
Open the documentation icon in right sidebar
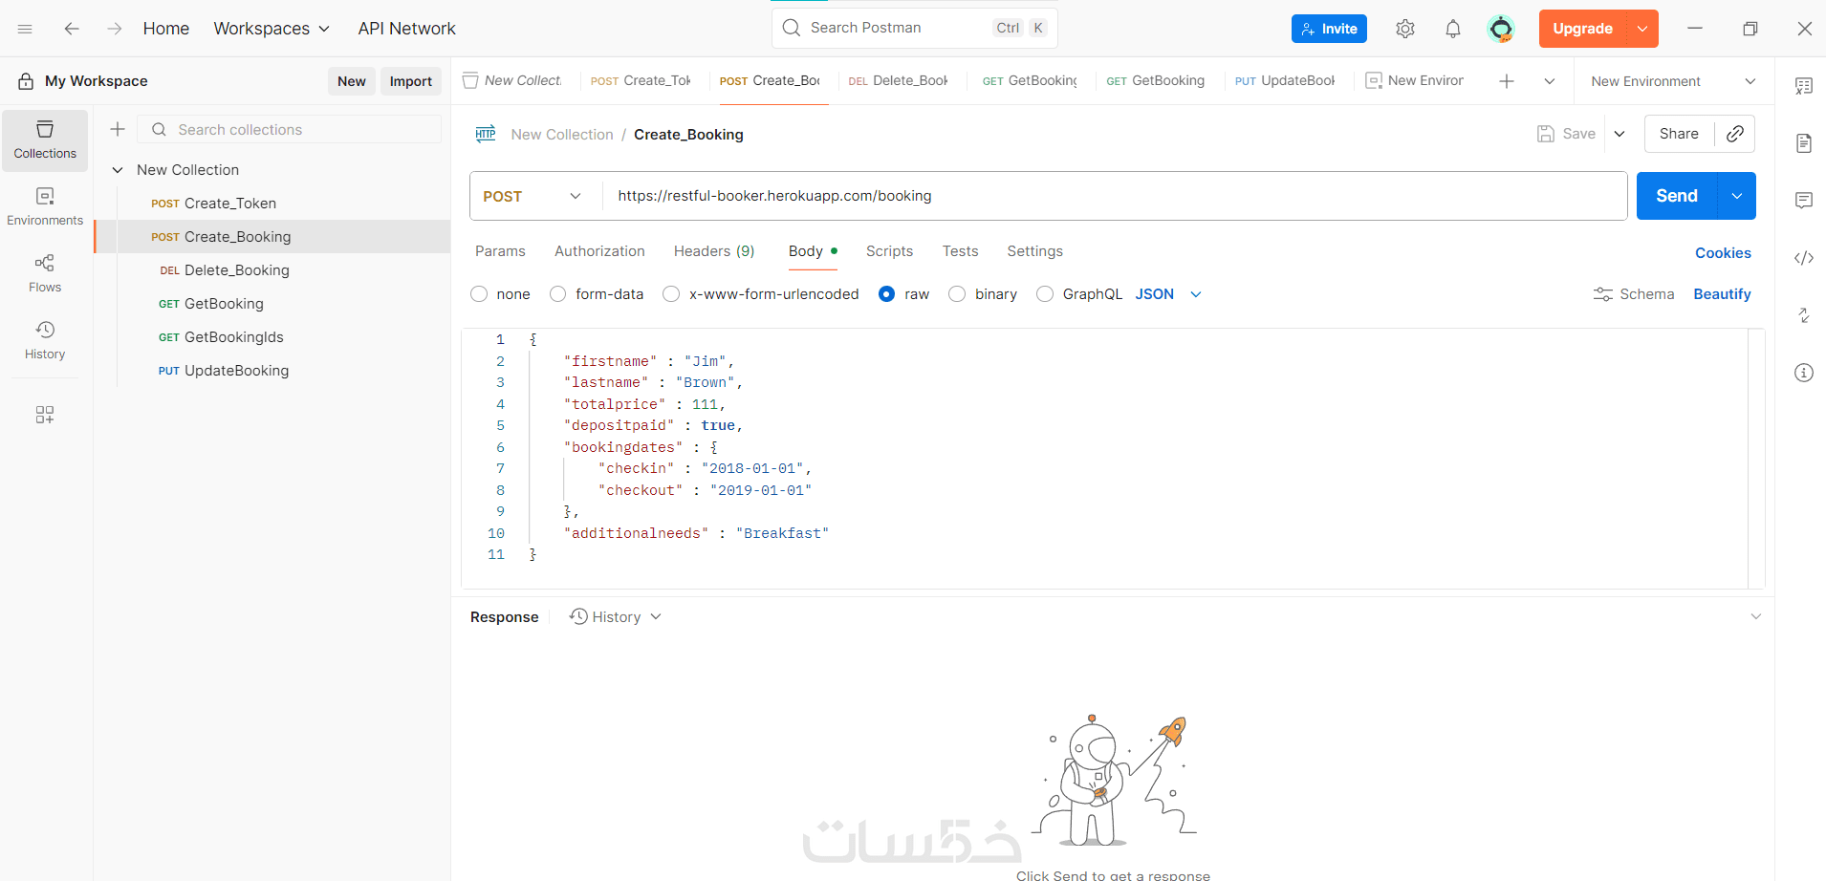tap(1804, 143)
